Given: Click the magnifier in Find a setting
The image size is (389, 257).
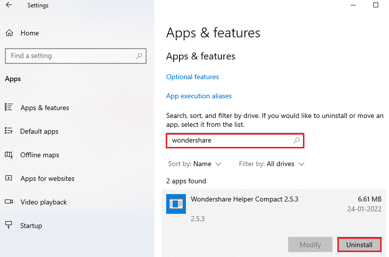Looking at the screenshot, I should pyautogui.click(x=139, y=56).
